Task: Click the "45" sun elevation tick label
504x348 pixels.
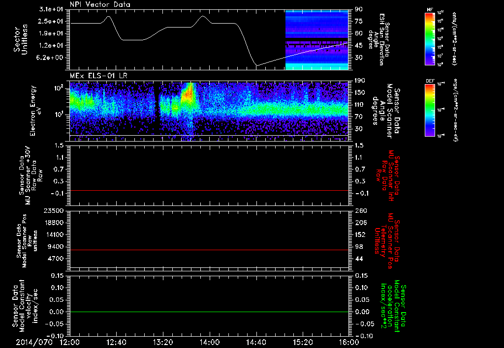Action: point(359,46)
